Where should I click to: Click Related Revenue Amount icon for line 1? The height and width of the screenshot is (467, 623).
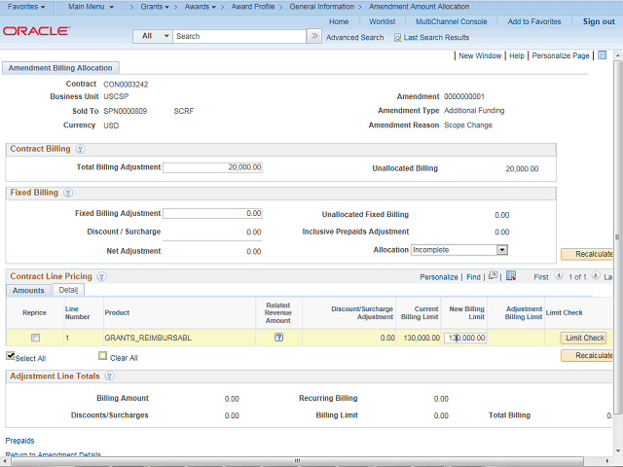pos(278,338)
